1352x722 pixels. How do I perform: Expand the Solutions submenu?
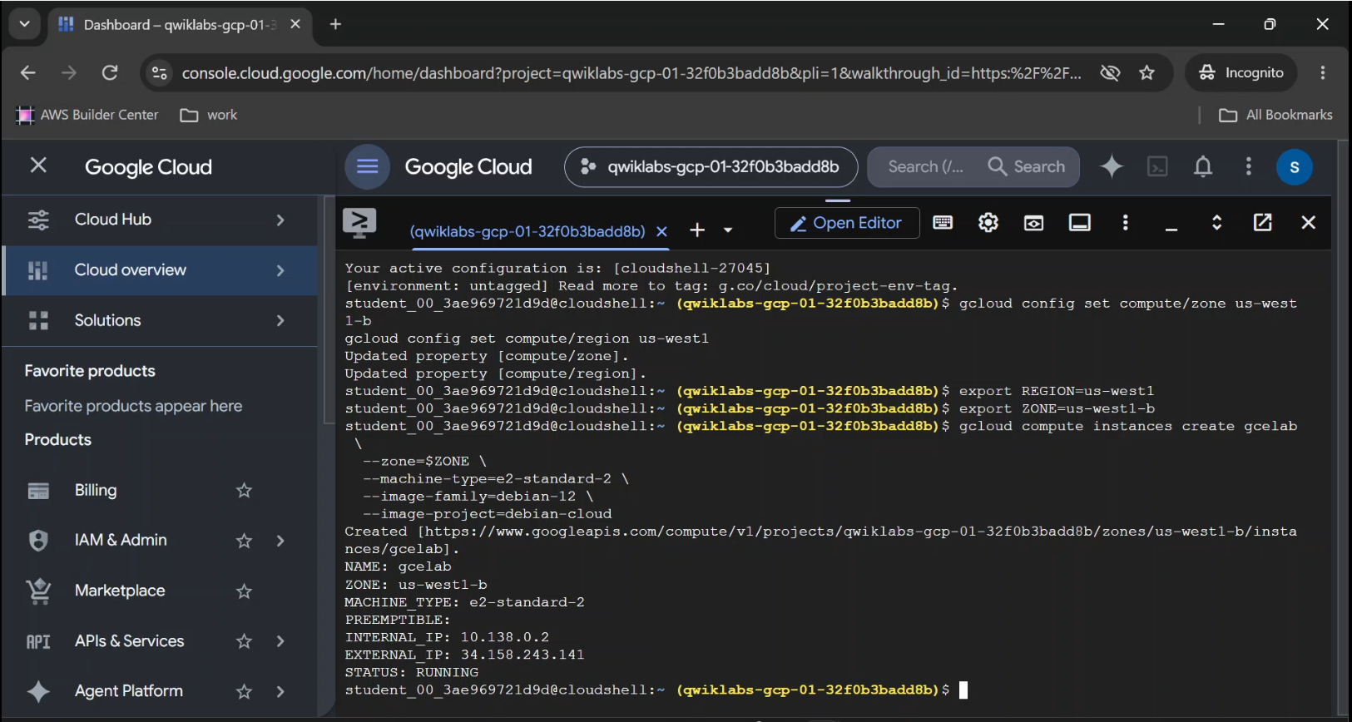[280, 320]
